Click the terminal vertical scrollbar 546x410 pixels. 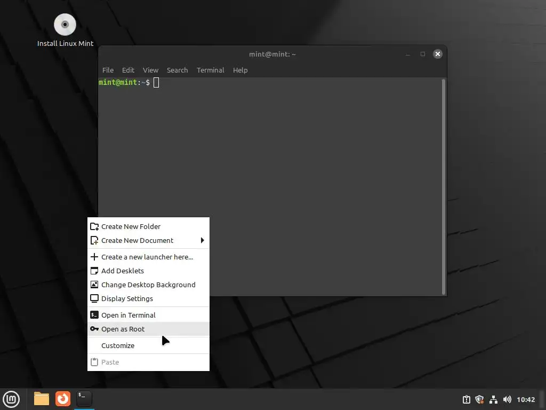pyautogui.click(x=443, y=187)
